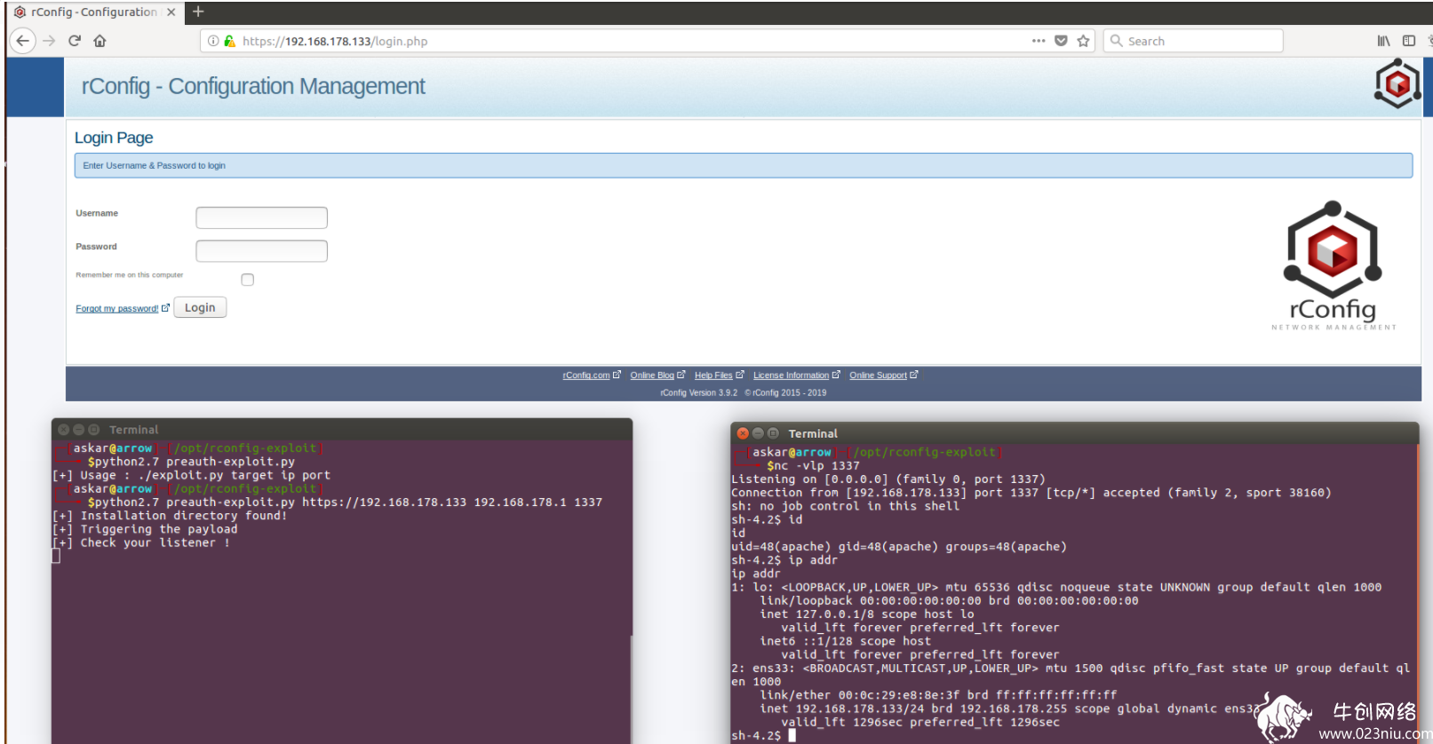Click the browser forward arrow button
The image size is (1433, 744).
pos(49,41)
